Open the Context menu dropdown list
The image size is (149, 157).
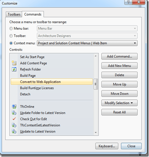(x=87, y=43)
